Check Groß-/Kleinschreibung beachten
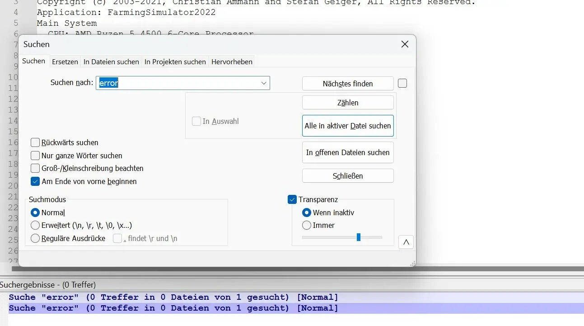The width and height of the screenshot is (584, 326). point(35,168)
